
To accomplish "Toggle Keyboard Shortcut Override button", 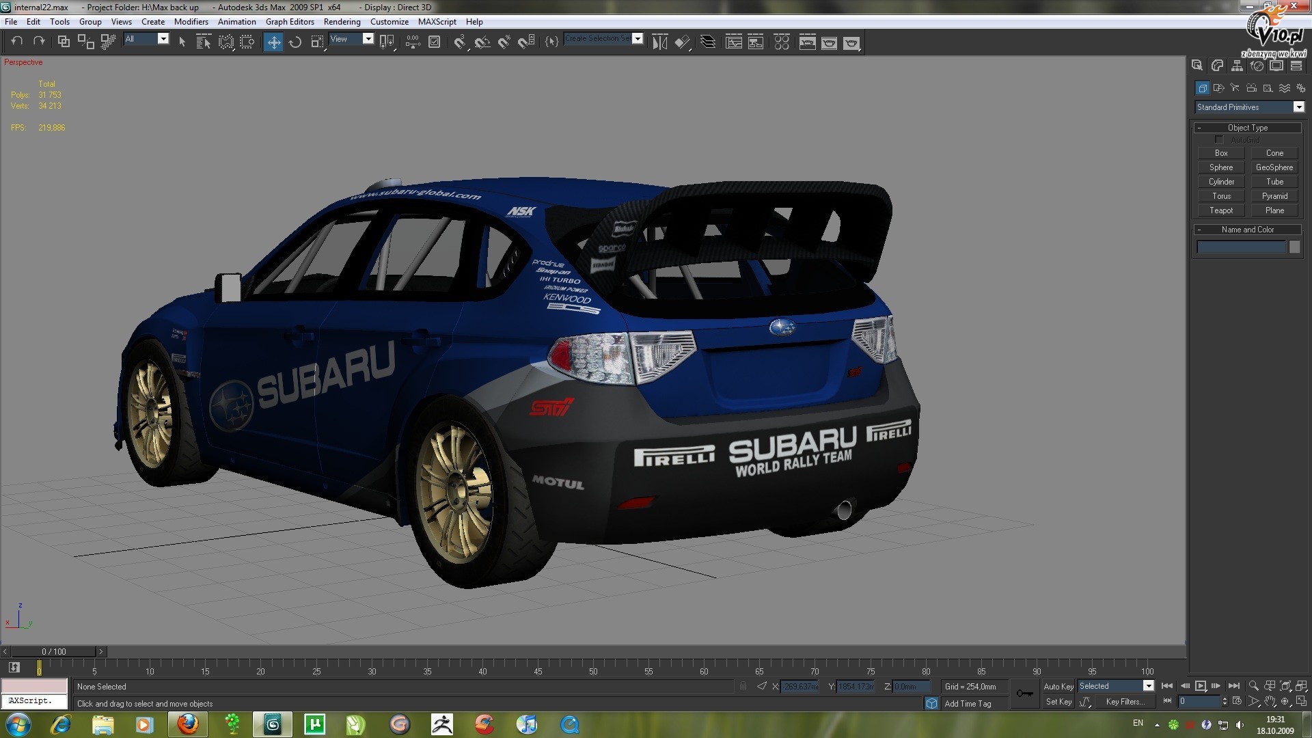I will (434, 42).
